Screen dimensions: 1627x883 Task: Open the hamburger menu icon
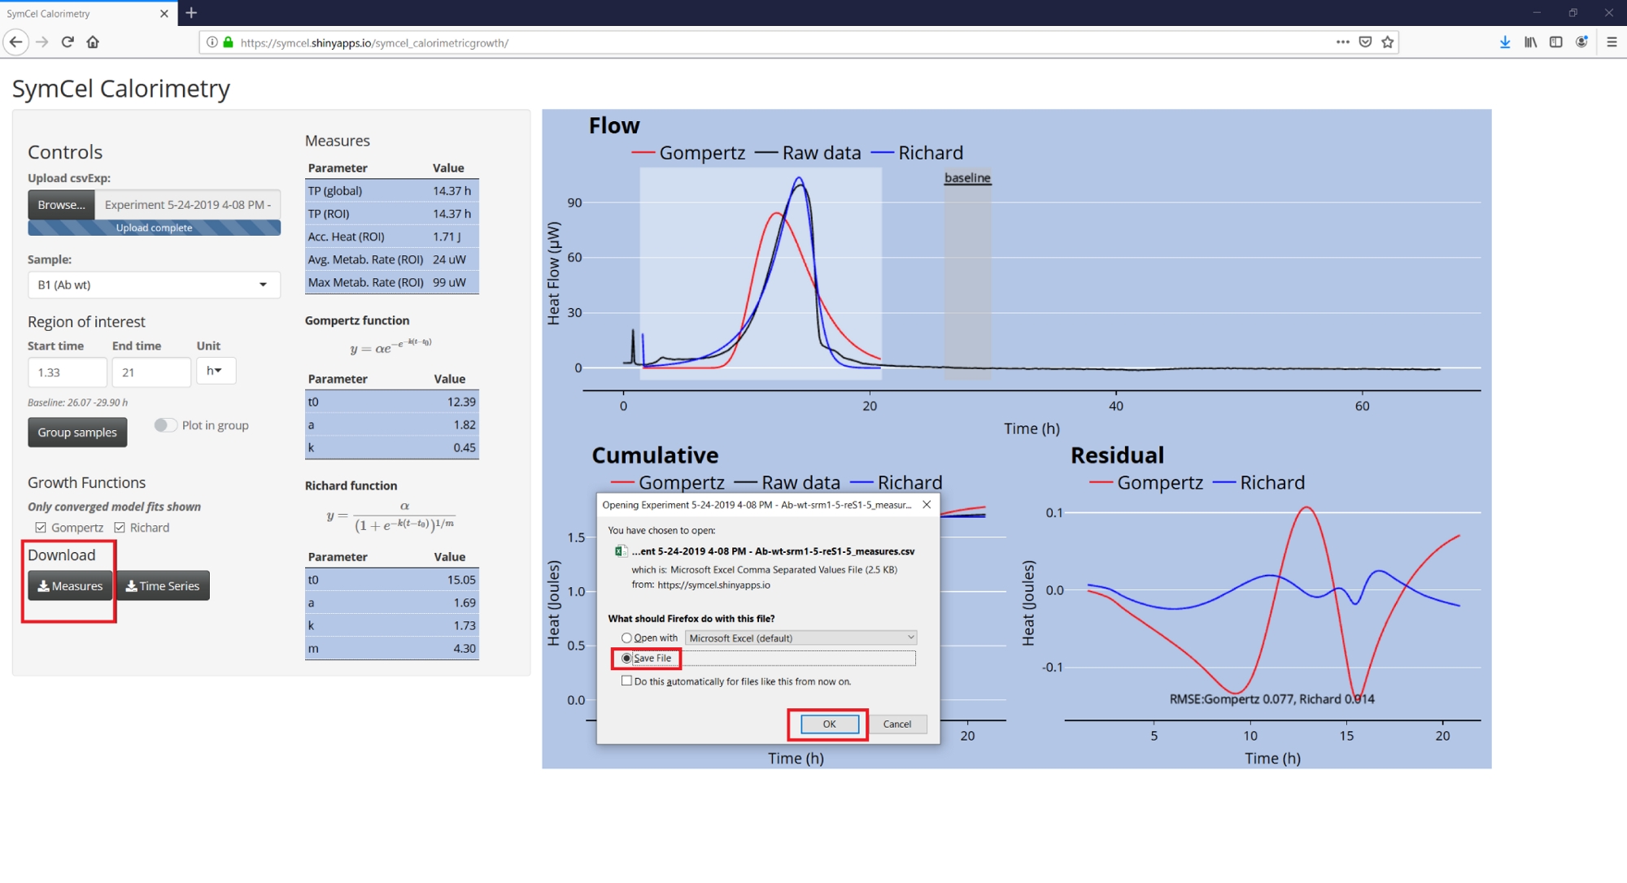1611,42
